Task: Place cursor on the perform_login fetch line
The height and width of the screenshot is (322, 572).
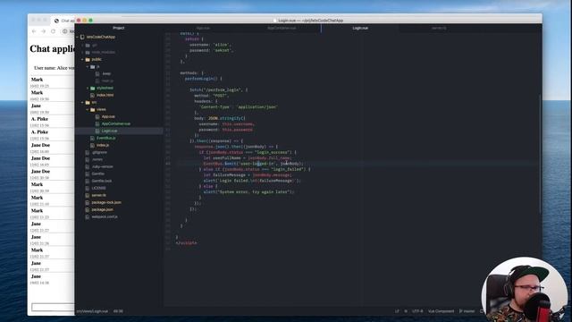Action: [218, 89]
